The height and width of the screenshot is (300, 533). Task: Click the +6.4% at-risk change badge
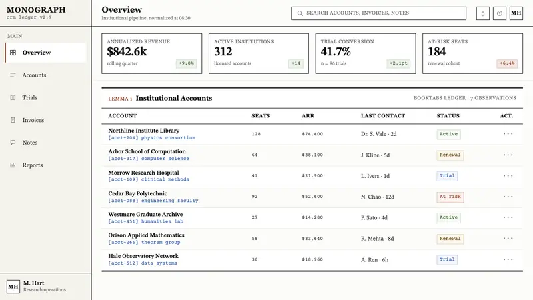[x=507, y=63]
